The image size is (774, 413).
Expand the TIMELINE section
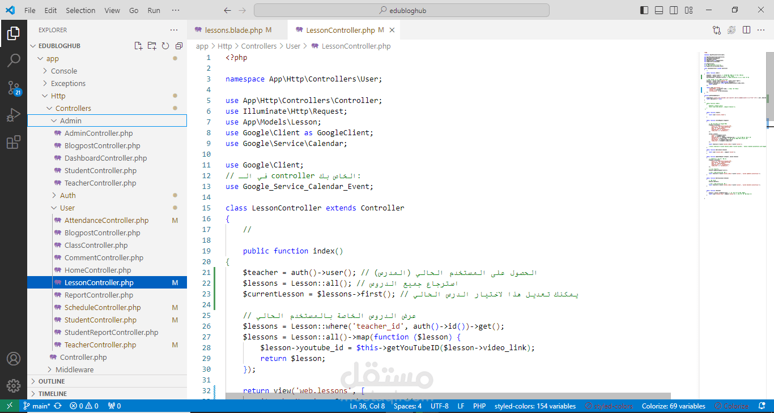107,394
